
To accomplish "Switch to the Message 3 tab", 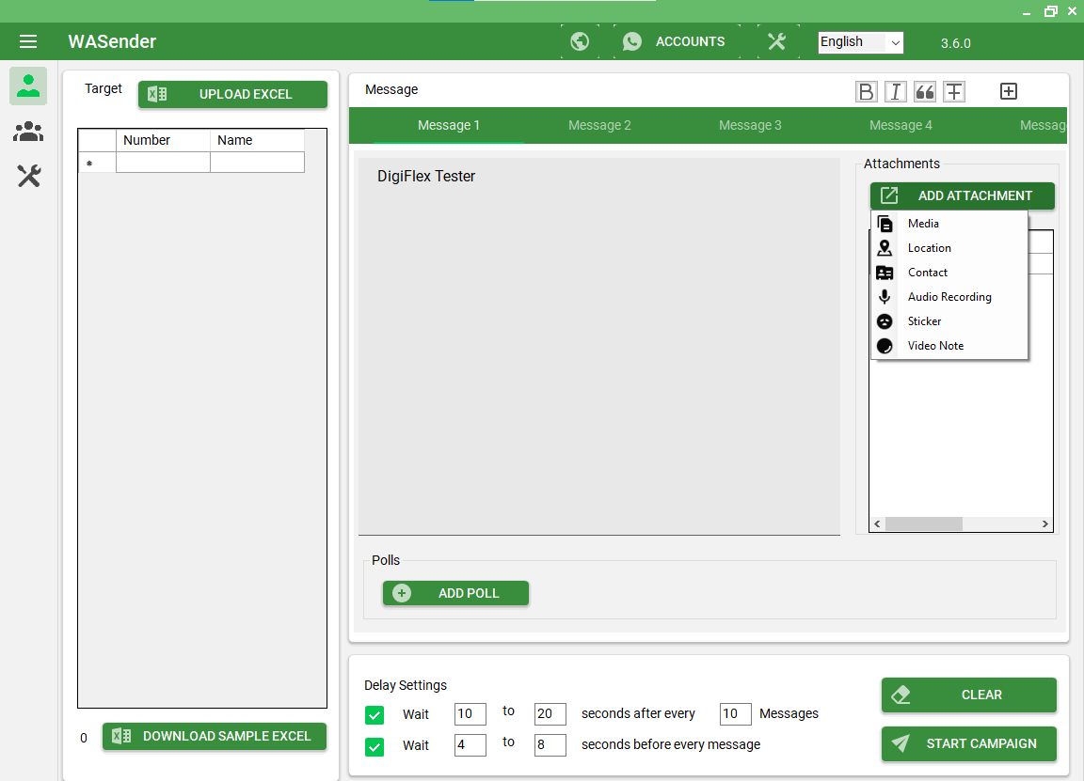I will tap(750, 125).
